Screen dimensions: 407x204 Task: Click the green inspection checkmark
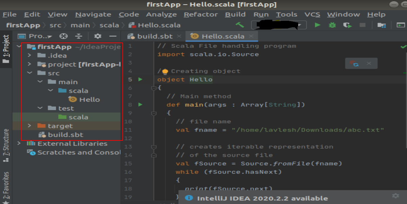point(403,47)
